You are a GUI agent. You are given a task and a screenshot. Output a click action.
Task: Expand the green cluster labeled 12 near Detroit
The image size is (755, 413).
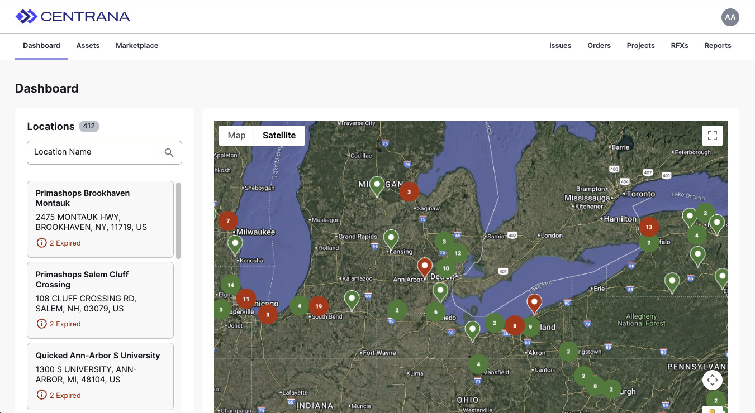coord(457,253)
